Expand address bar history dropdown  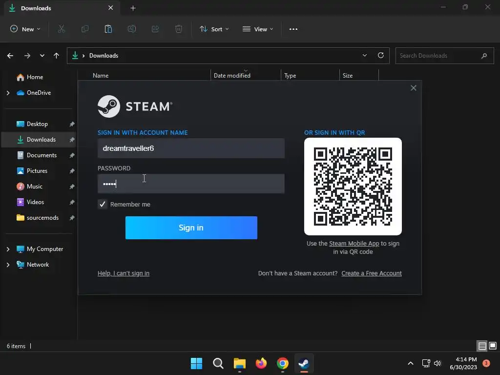point(364,55)
